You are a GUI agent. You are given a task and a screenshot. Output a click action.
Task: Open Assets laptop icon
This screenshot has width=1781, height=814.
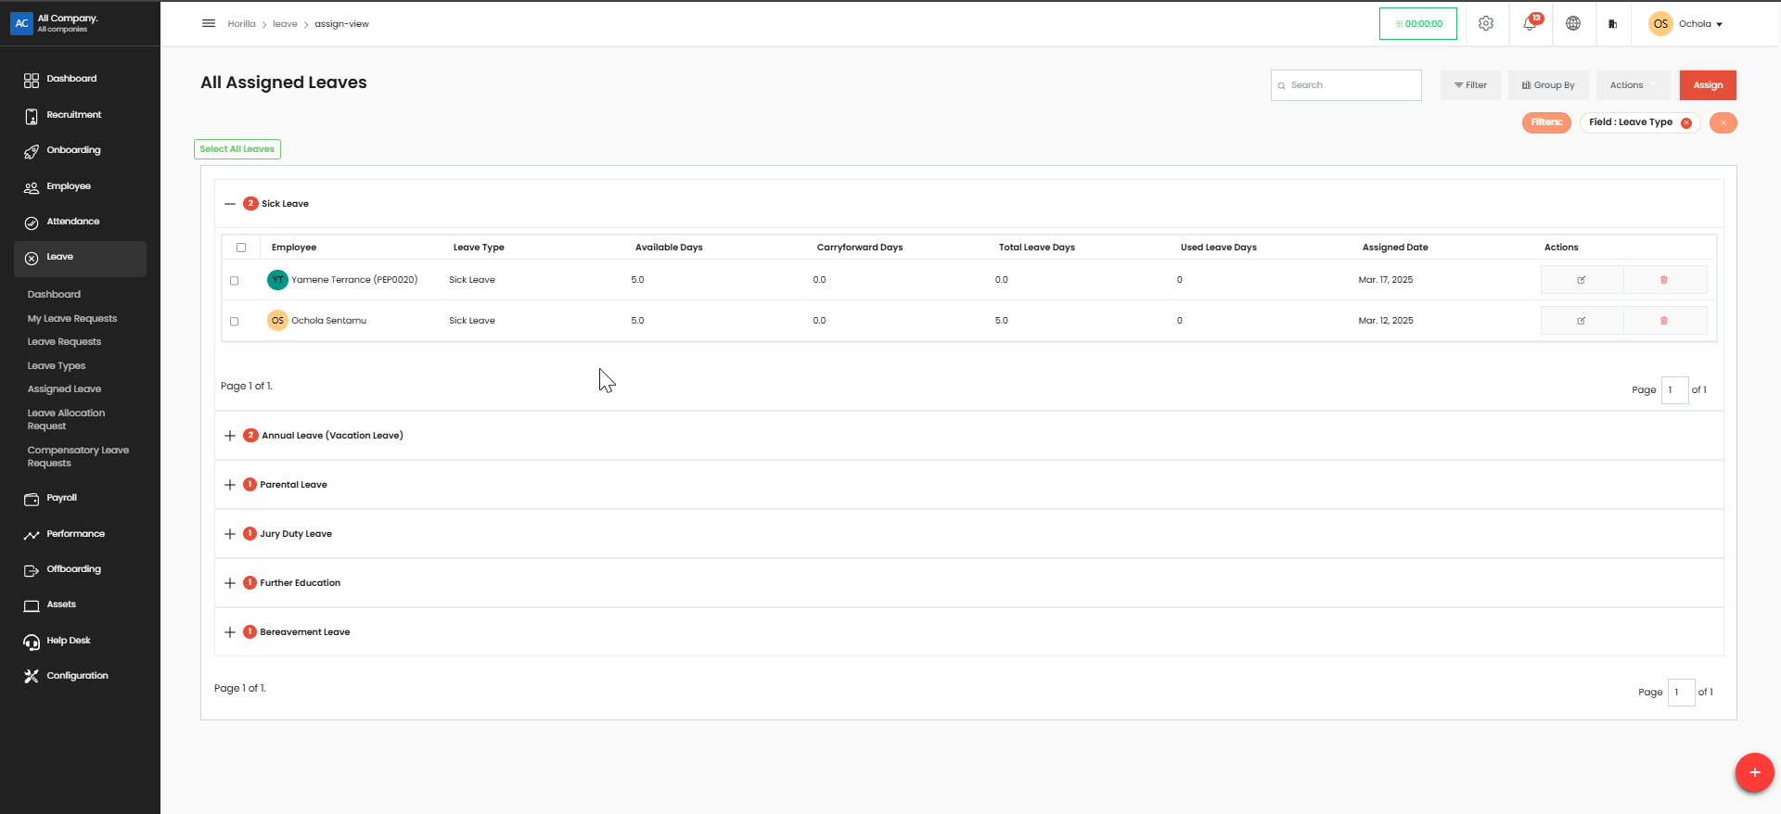(x=32, y=605)
